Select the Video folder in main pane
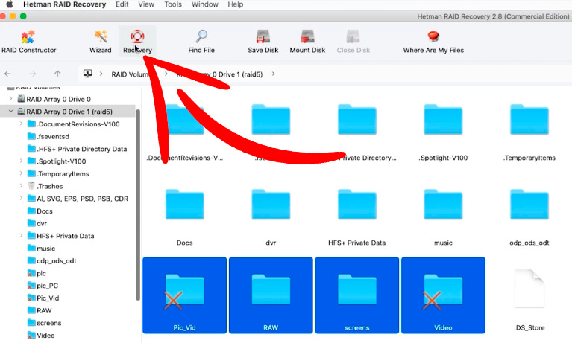572x343 pixels. pos(443,295)
